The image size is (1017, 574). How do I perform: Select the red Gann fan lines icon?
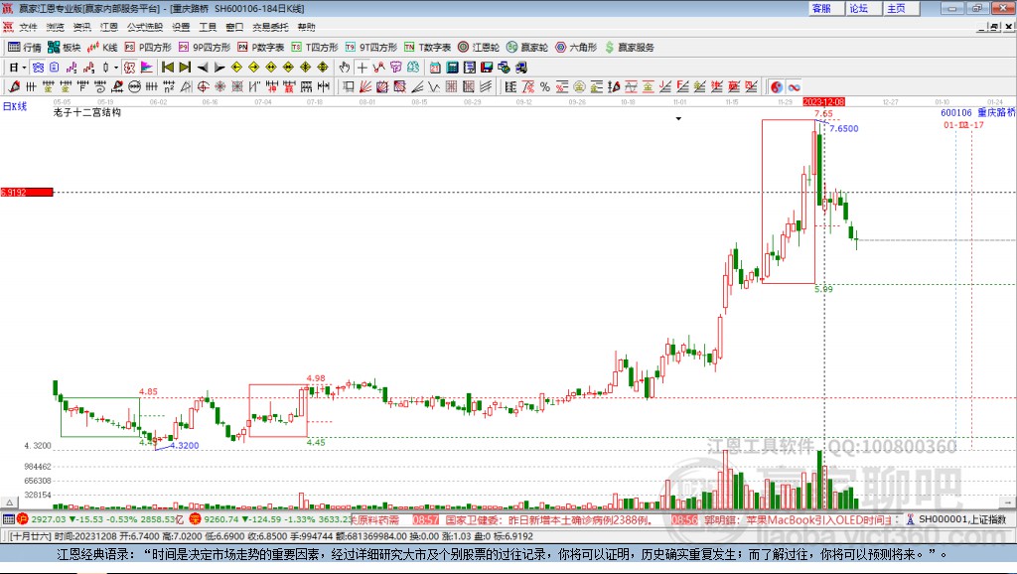(x=365, y=87)
